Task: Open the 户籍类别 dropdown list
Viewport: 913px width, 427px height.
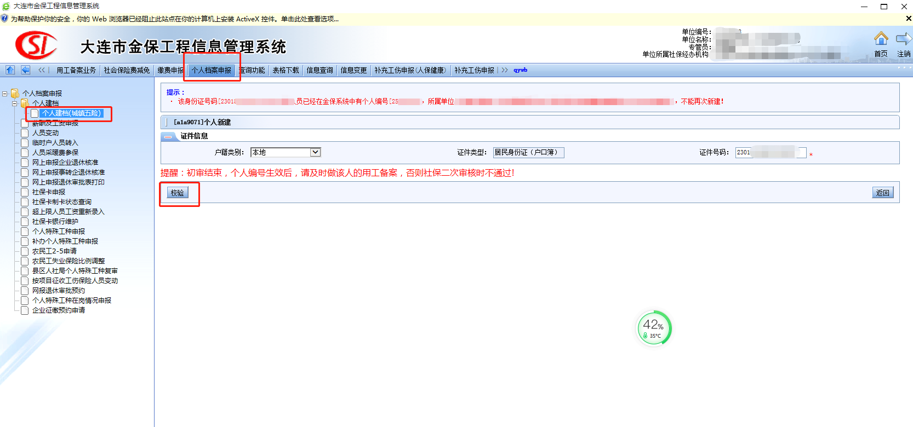Action: 315,152
